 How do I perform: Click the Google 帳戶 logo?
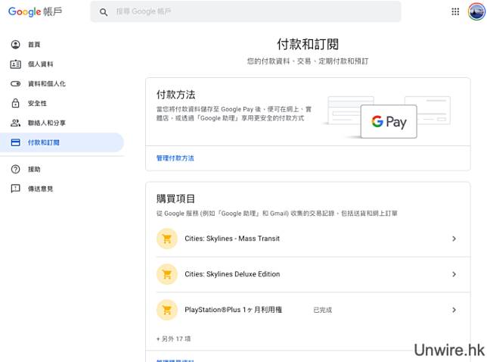(x=36, y=12)
